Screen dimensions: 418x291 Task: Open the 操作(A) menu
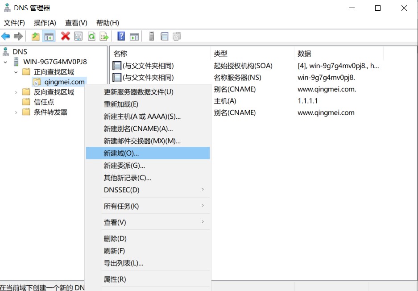(45, 23)
